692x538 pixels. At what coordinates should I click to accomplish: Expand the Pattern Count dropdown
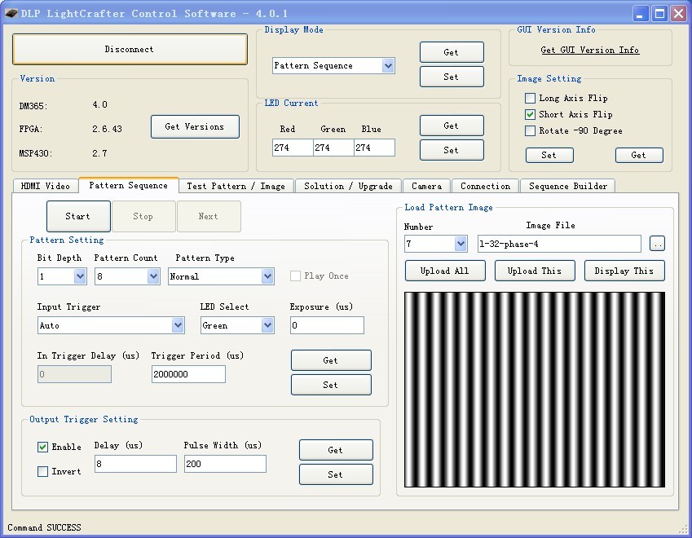pyautogui.click(x=153, y=276)
